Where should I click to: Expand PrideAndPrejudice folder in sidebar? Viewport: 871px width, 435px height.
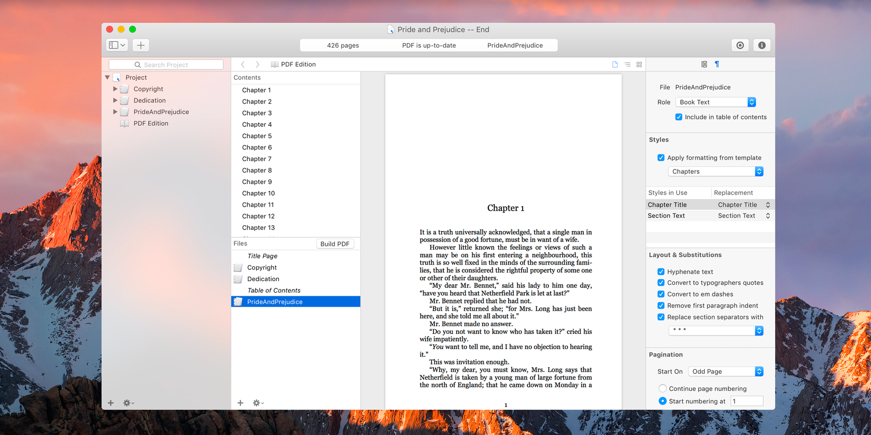115,112
